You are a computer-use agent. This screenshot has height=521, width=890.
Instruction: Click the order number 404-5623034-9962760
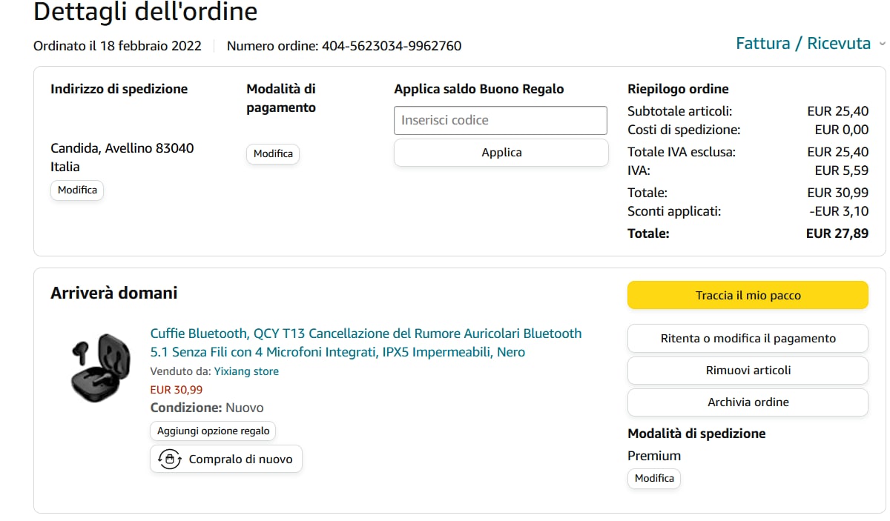392,46
